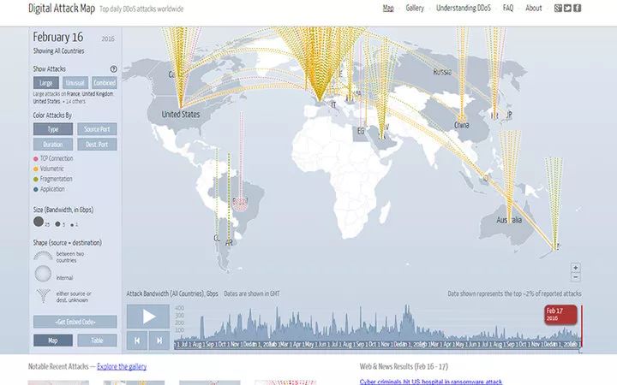
Task: Toggle Large attacks filter
Action: coord(46,83)
